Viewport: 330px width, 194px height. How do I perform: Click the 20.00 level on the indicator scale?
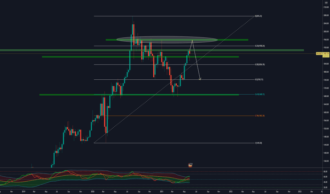[325, 187]
